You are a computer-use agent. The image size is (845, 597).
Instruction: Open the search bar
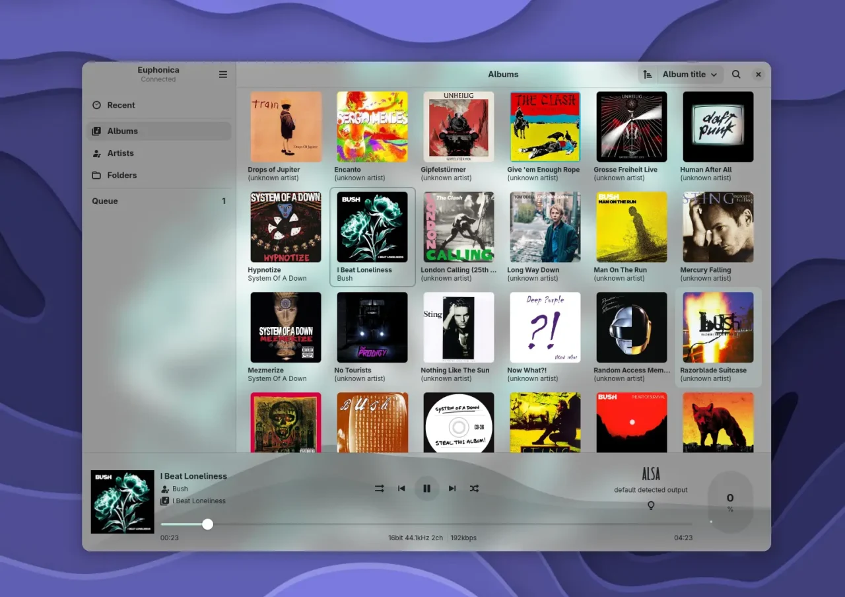pyautogui.click(x=736, y=74)
